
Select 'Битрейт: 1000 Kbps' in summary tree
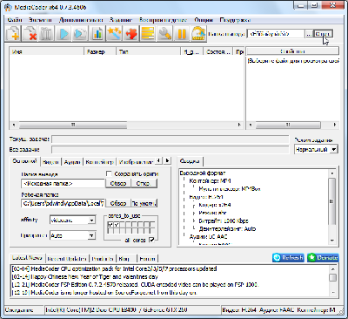[x=224, y=221]
